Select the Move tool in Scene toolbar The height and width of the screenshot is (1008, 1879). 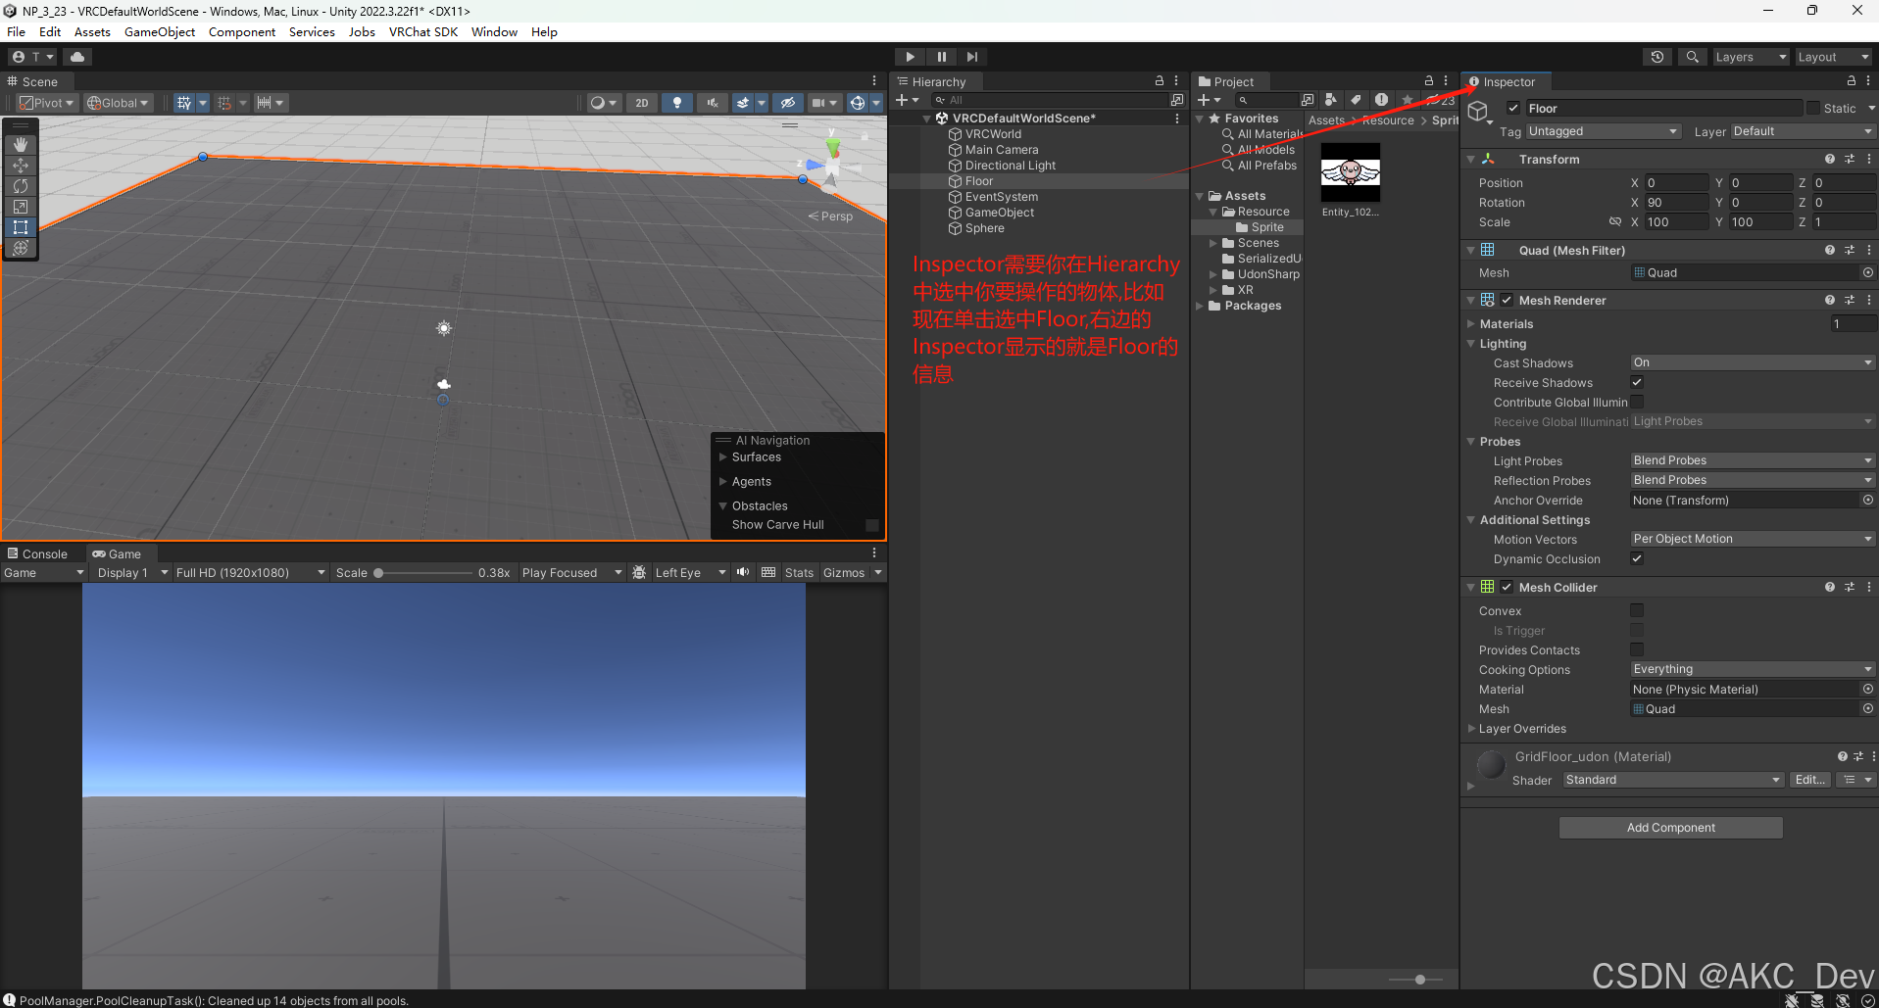coord(21,165)
